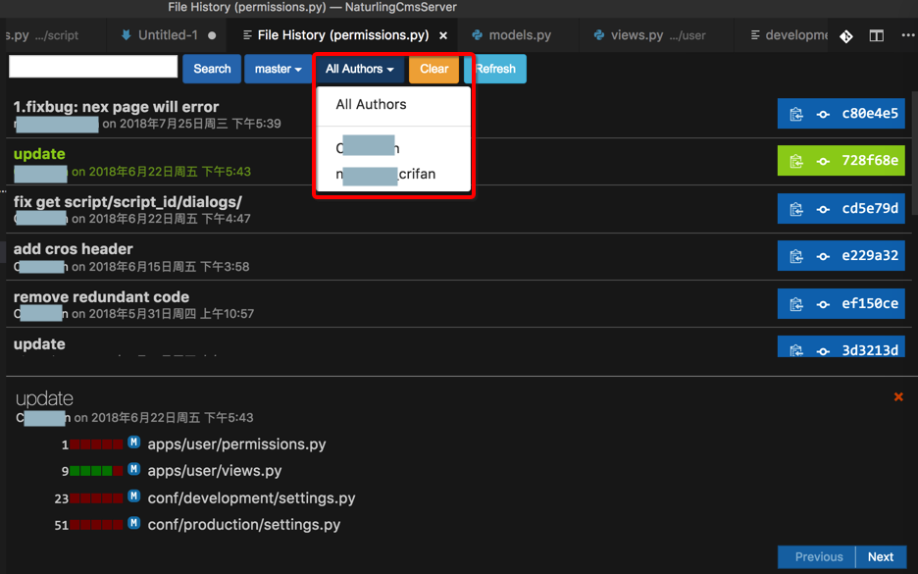Switch to the Untitled-1 tab
The image size is (918, 574).
point(168,35)
